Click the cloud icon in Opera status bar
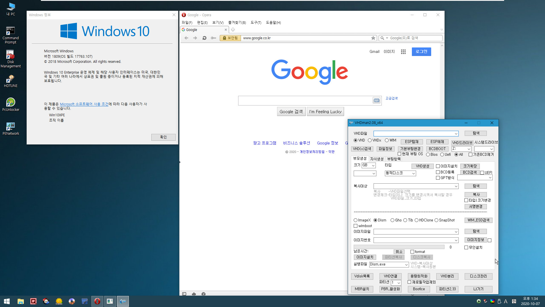This screenshot has width=545, height=307. 194,294
